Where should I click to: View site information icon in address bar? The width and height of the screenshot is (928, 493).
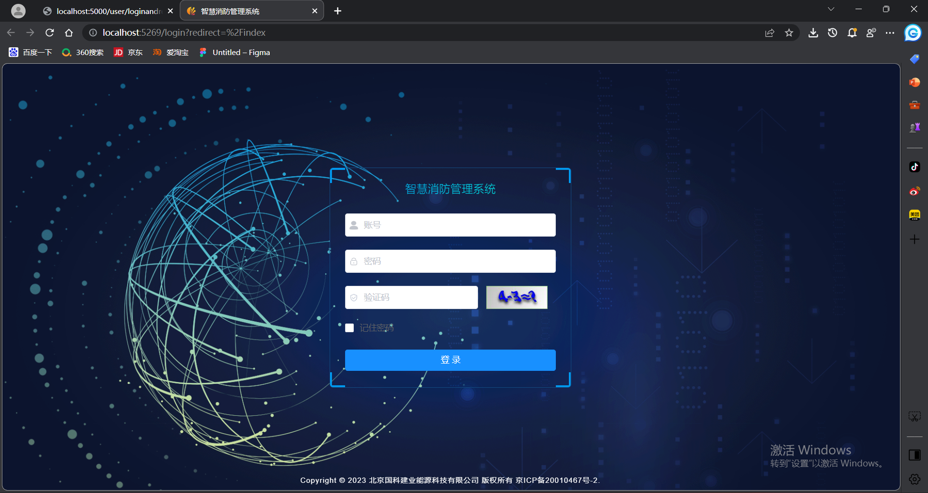click(x=93, y=32)
